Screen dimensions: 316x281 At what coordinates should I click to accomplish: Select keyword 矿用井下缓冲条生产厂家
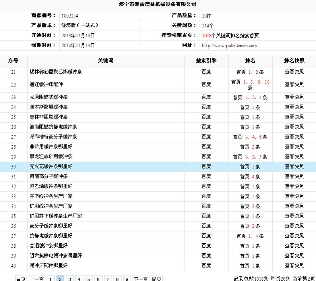56,216
